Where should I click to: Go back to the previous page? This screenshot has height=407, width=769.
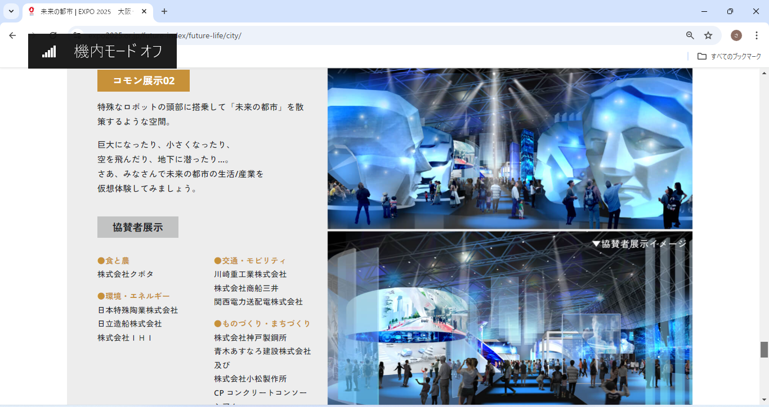[x=12, y=35]
